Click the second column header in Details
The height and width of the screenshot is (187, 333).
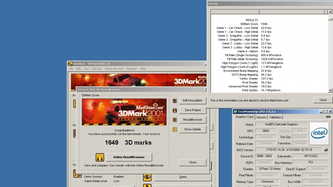tap(292, 12)
